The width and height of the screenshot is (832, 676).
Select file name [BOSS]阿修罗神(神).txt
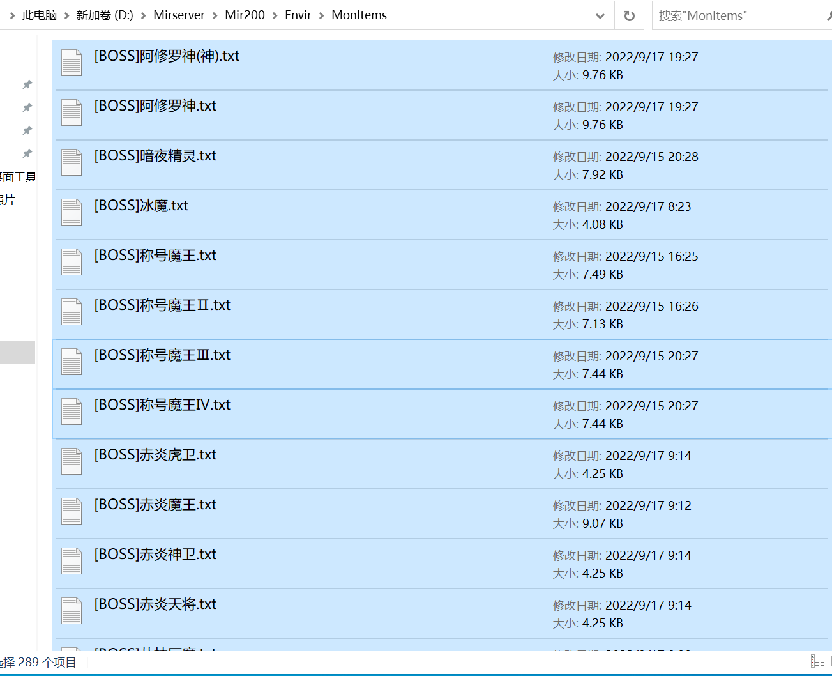point(167,56)
